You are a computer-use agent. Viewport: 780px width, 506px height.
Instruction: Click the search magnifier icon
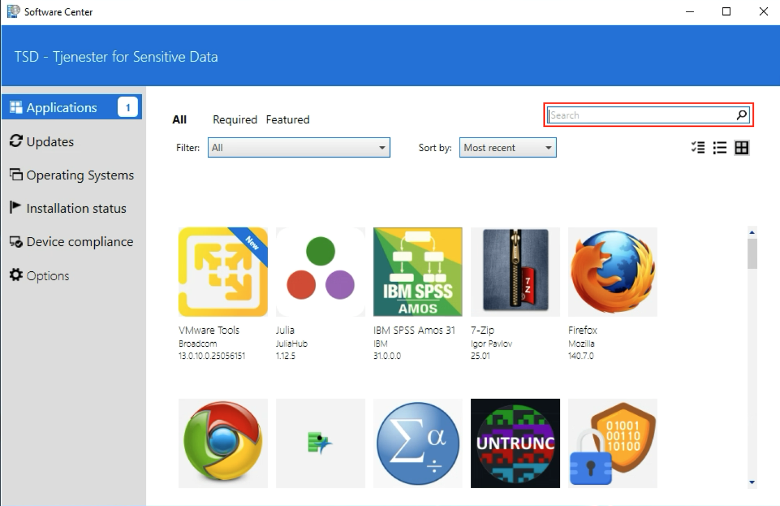click(x=742, y=115)
